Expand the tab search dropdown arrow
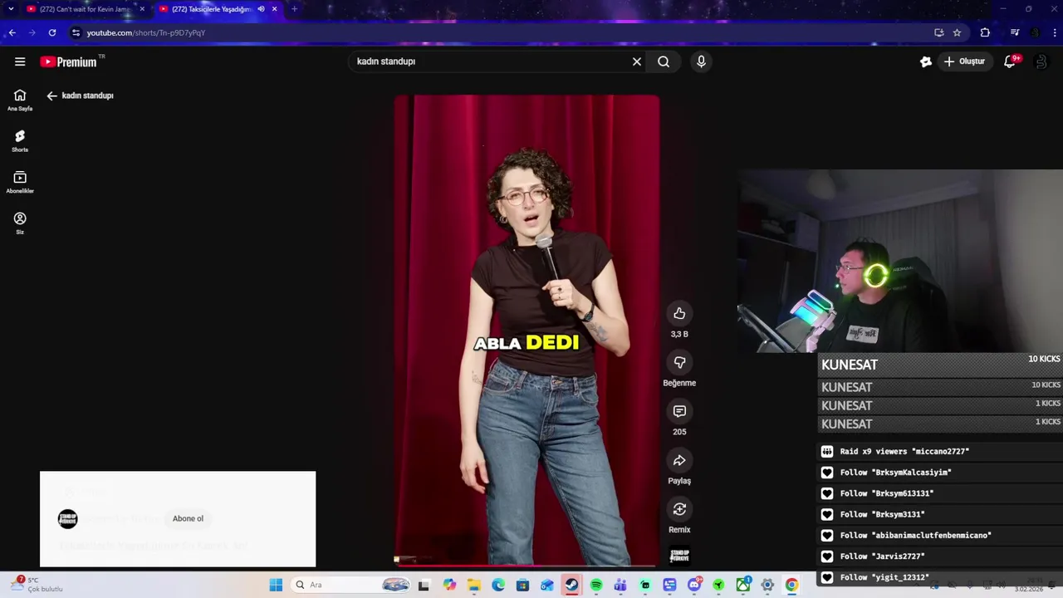This screenshot has width=1063, height=598. [11, 9]
